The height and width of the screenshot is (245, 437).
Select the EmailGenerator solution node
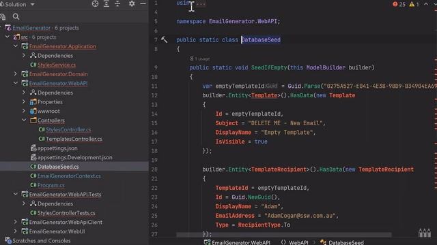pos(31,28)
